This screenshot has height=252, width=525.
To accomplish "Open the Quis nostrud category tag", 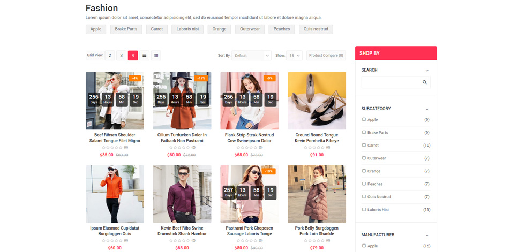I will [x=316, y=29].
